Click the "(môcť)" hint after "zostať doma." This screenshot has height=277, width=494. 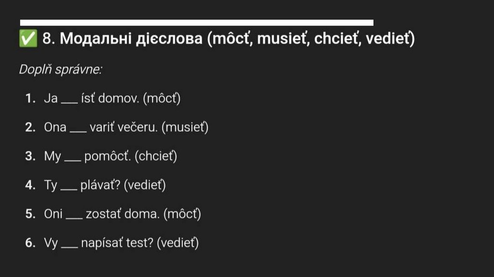click(x=182, y=214)
